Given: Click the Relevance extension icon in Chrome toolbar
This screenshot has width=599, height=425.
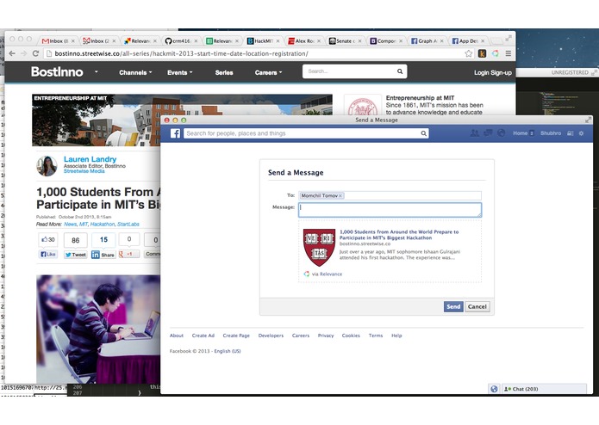Looking at the screenshot, I should tap(495, 53).
